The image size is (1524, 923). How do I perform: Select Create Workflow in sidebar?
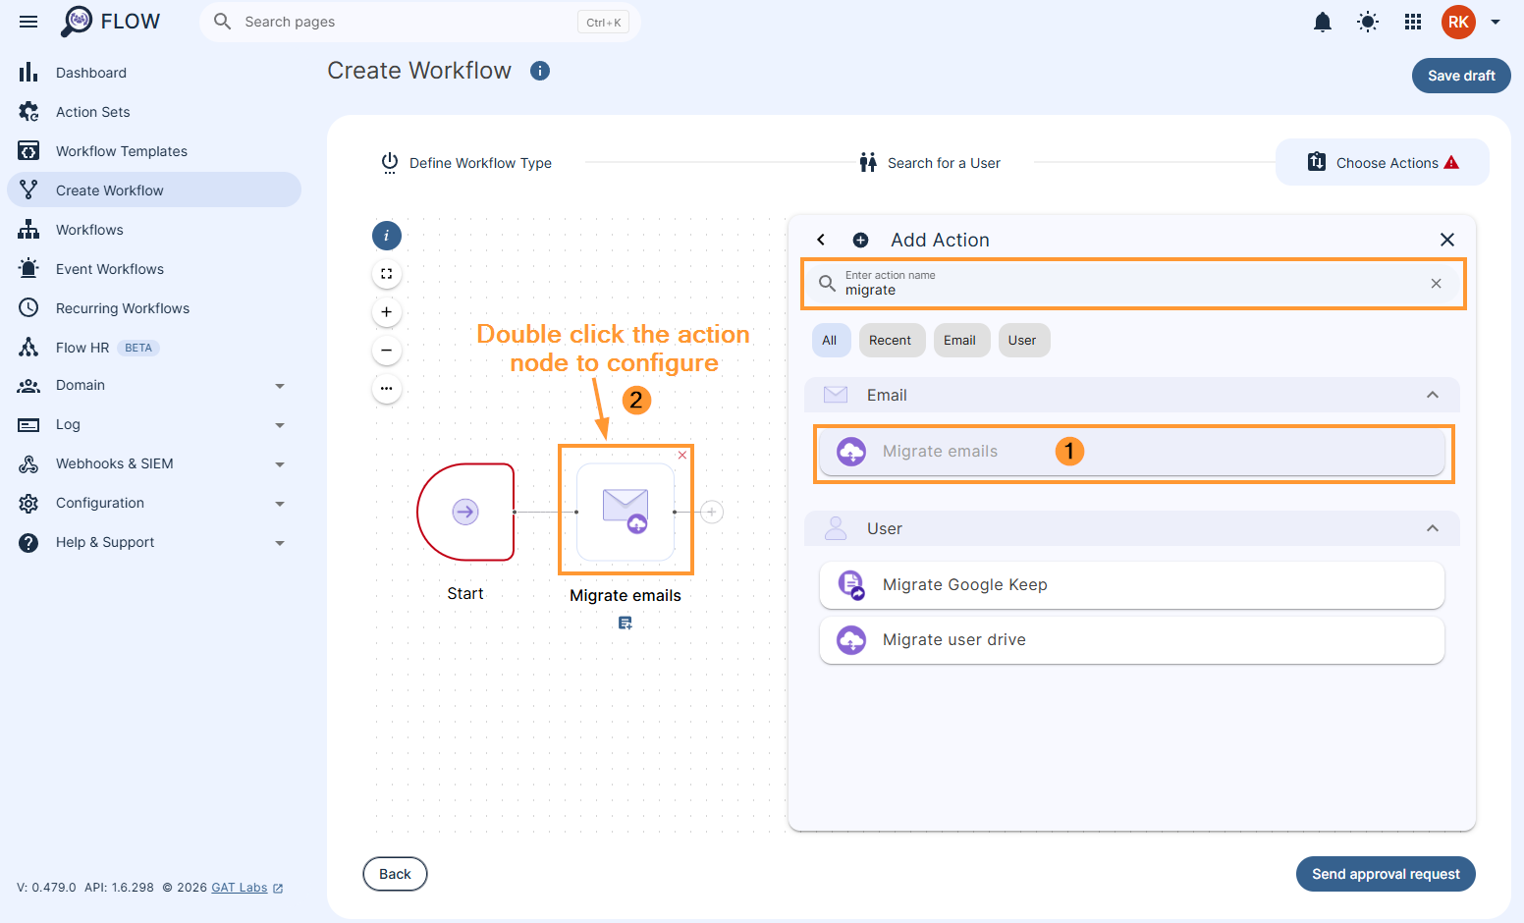tap(154, 190)
